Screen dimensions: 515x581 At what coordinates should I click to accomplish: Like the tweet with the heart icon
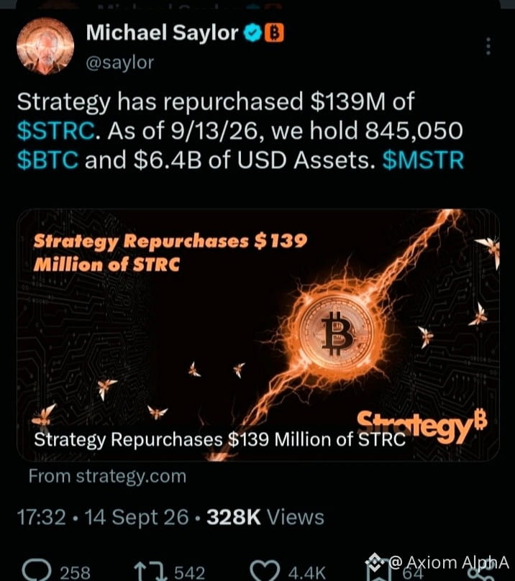265,571
